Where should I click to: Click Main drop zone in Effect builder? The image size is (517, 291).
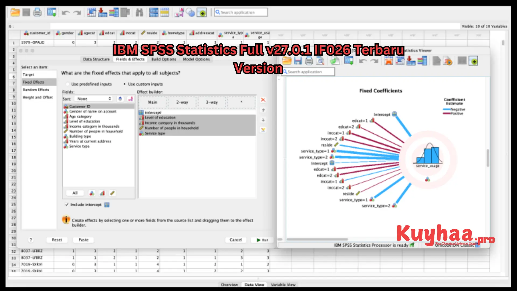click(x=153, y=102)
